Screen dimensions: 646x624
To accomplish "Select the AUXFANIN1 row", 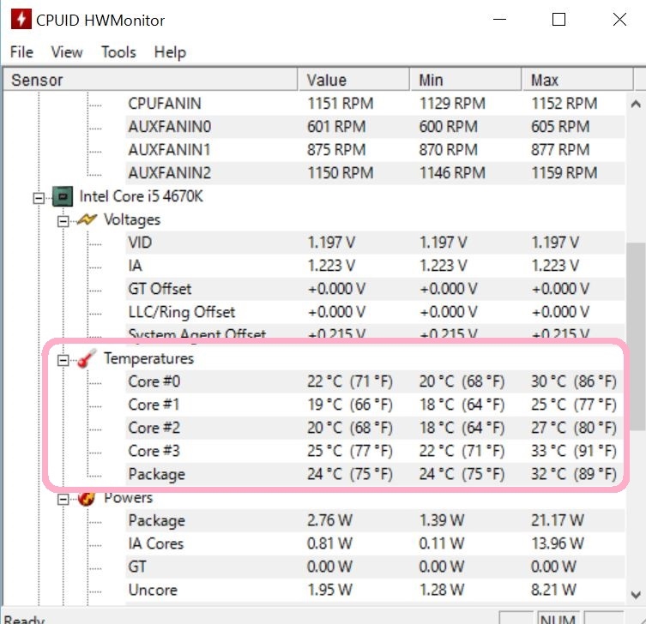I will [x=375, y=149].
